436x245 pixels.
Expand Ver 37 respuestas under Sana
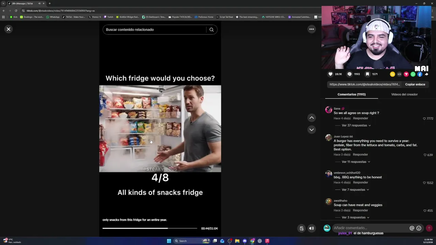356,126
